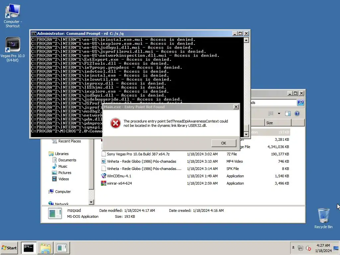340x255 pixels.
Task: Open the Start menu
Action: pos(9,248)
